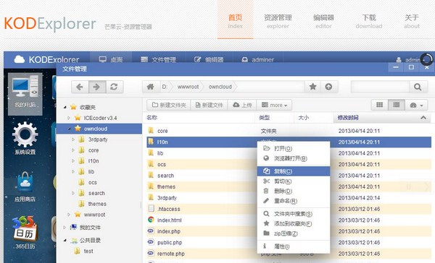The height and width of the screenshot is (263, 435).
Task: Expand the search folder in tree
Action: point(73,193)
